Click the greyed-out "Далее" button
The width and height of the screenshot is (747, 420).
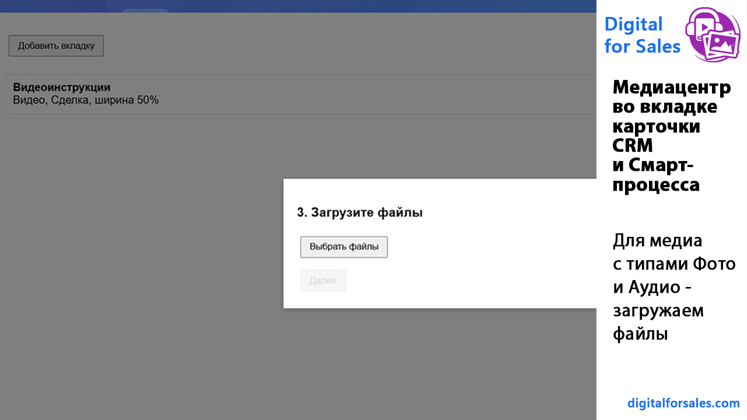[323, 281]
